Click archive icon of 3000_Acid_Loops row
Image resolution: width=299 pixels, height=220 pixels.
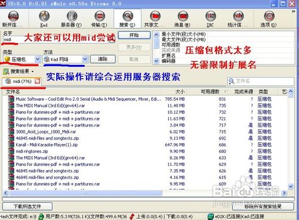[11, 132]
